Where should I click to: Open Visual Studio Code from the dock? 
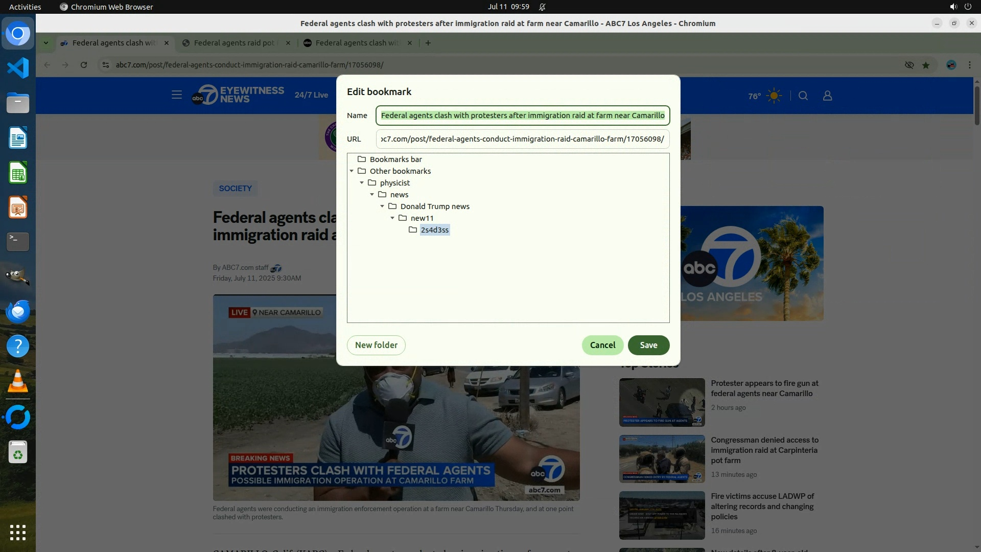pyautogui.click(x=18, y=68)
